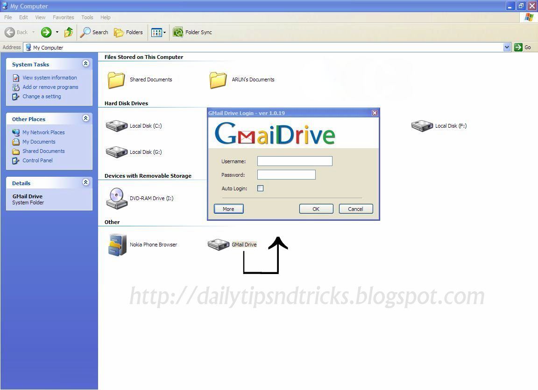
Task: Click the Back arrow icon
Action: click(10, 32)
